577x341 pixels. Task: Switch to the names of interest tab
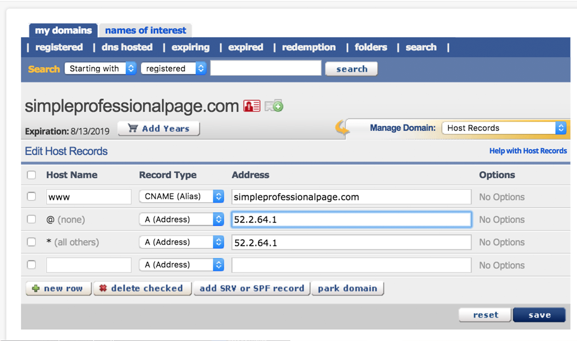tap(145, 30)
